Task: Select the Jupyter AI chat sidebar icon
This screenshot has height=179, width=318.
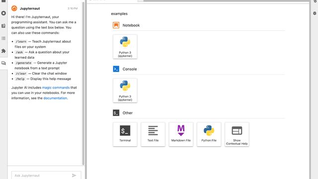Action: [x=3, y=63]
